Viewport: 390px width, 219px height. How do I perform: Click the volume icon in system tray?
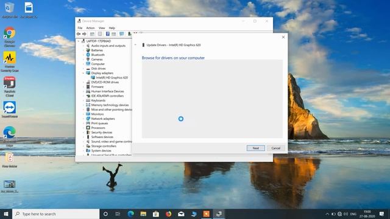[346, 214]
